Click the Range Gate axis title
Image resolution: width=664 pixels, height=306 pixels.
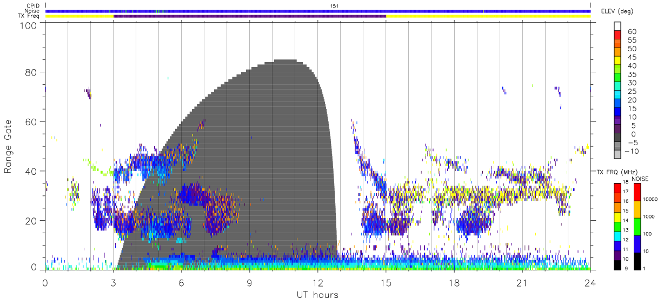tap(9, 146)
